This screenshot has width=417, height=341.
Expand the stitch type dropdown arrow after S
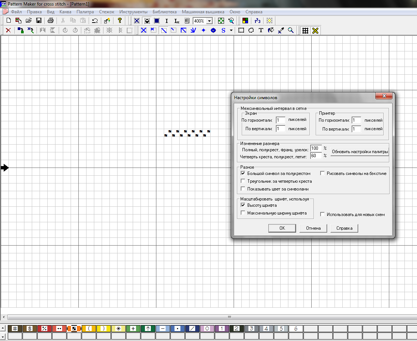point(231,30)
